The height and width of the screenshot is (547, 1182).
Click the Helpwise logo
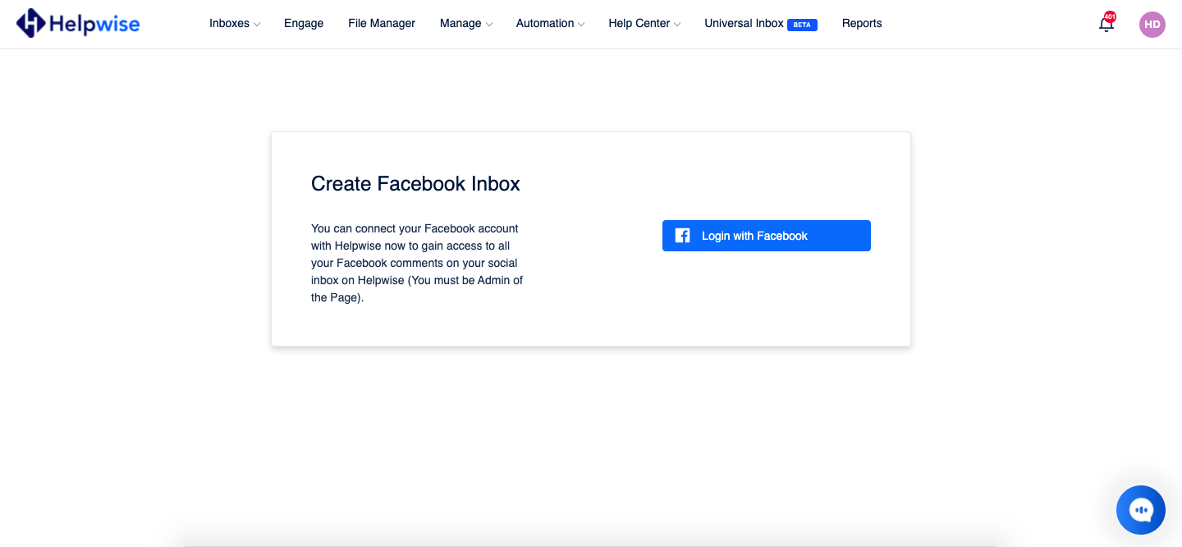[78, 23]
